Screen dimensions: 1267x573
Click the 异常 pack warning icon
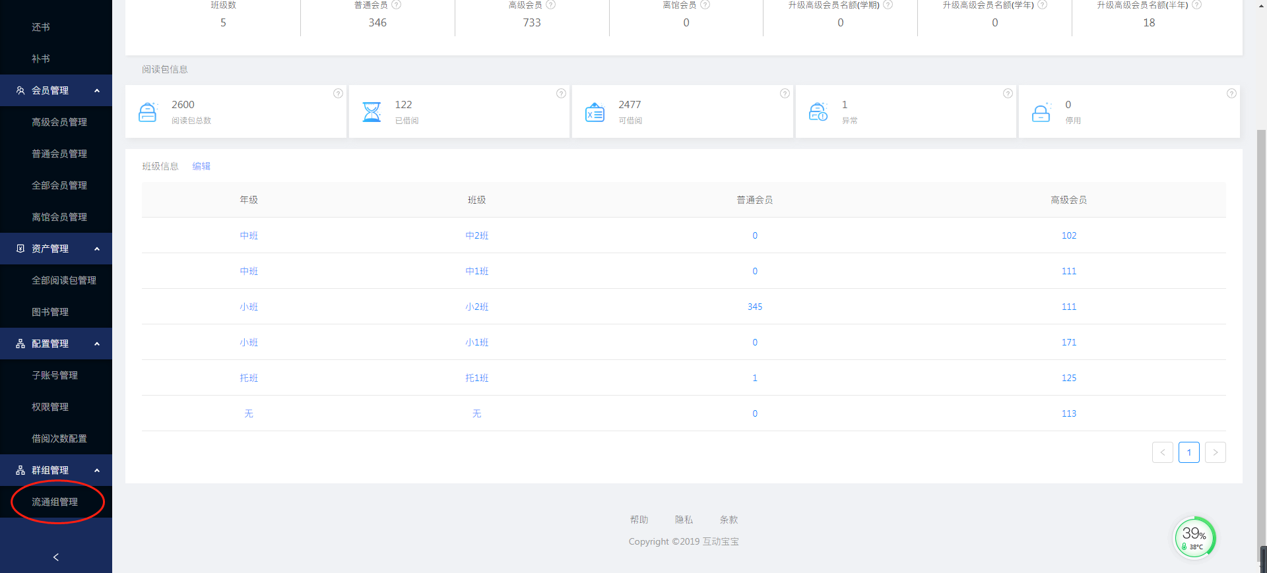click(818, 112)
